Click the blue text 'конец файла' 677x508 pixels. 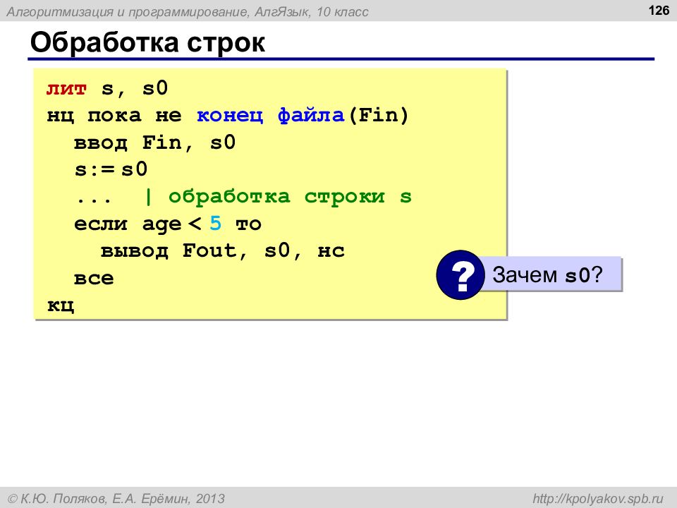270,115
